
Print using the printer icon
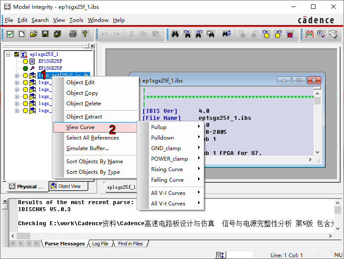73,34
